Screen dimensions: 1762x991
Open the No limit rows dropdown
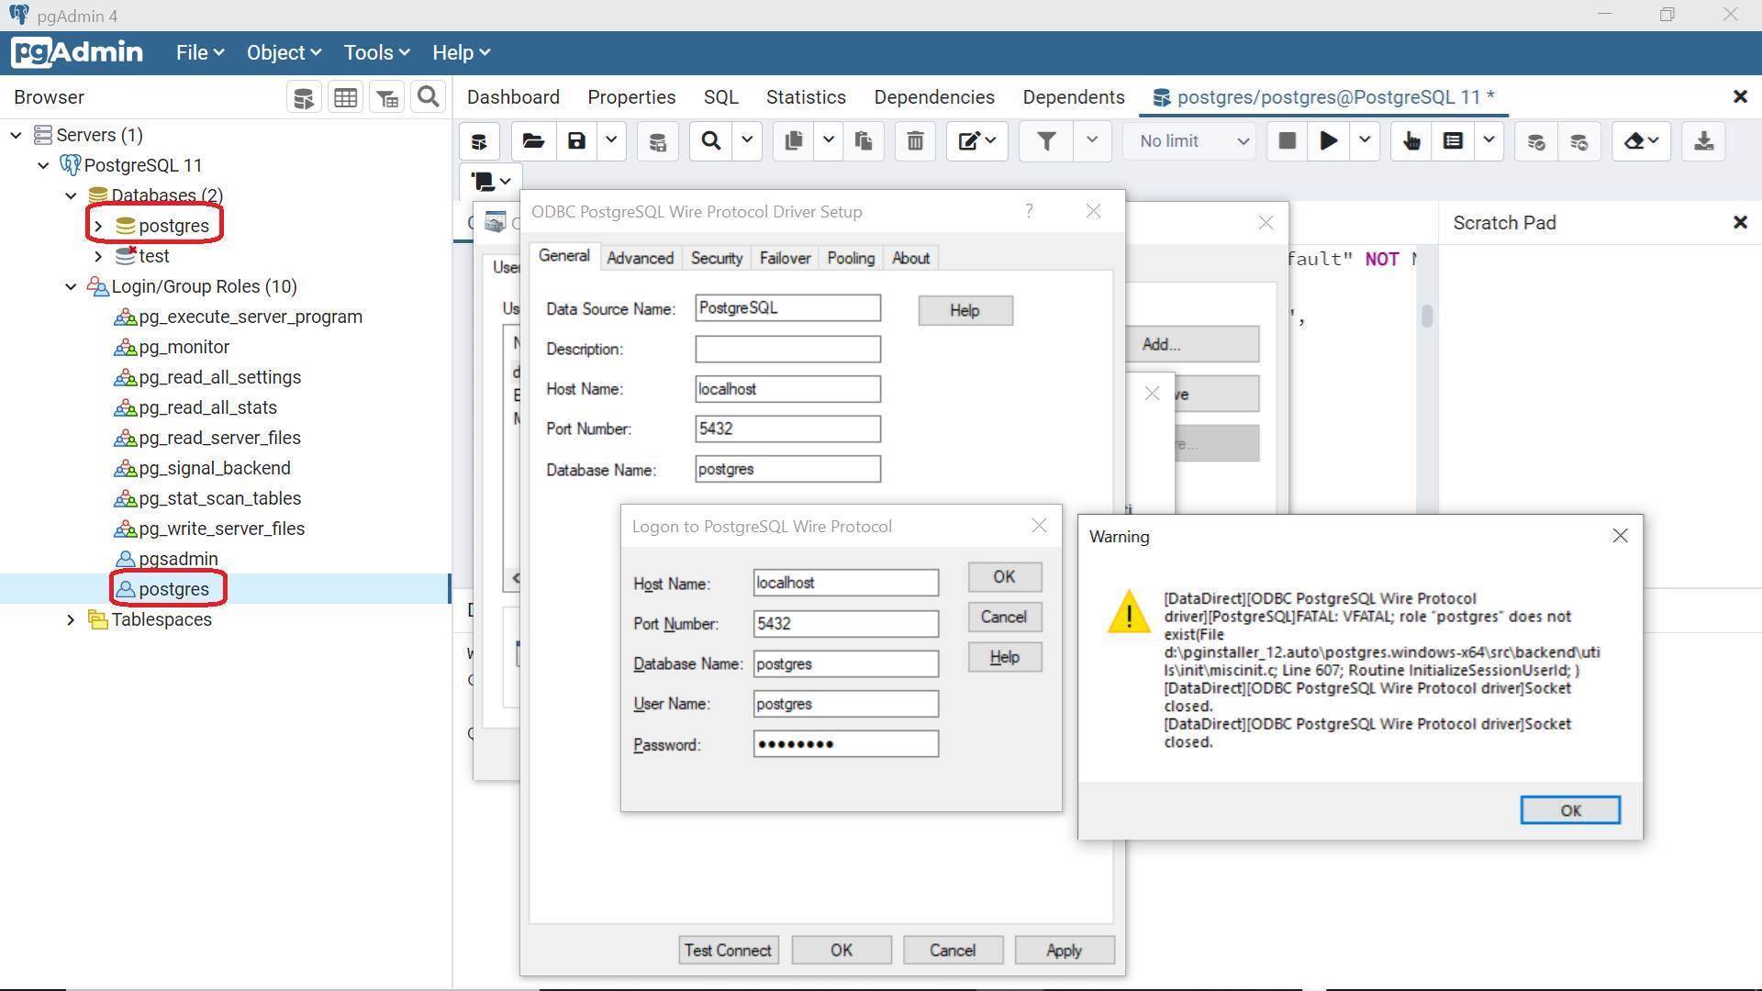[x=1191, y=141]
